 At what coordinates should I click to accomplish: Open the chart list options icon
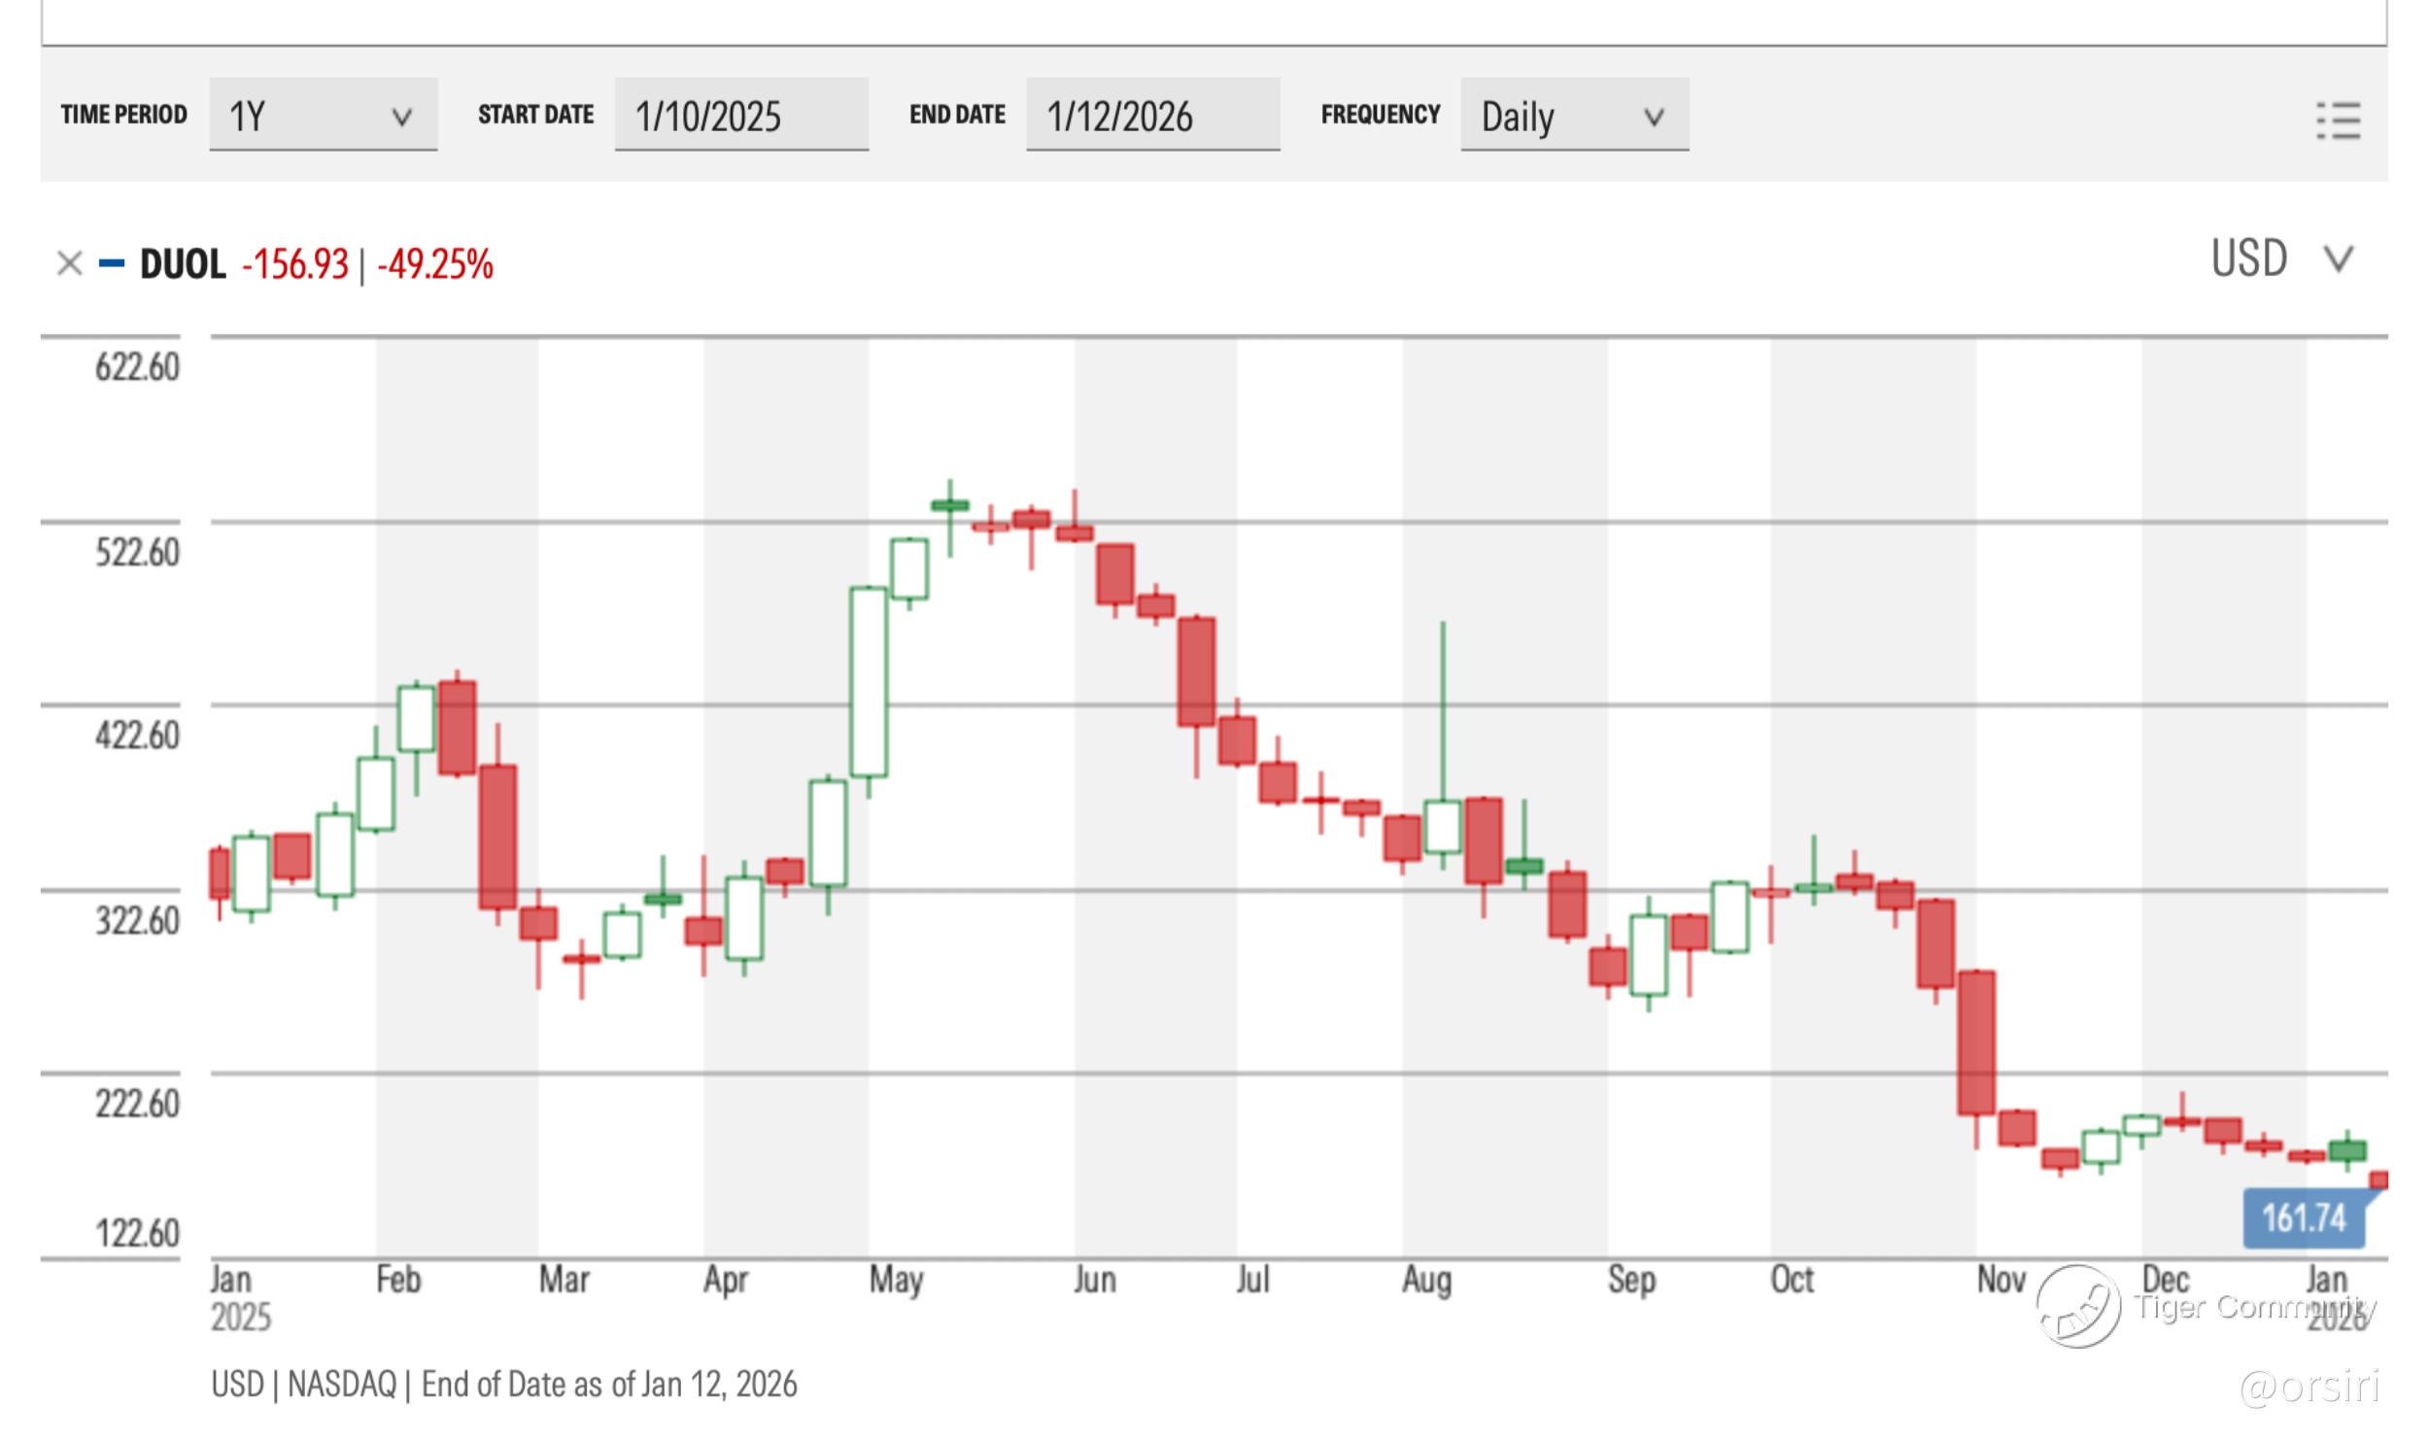coord(2338,120)
